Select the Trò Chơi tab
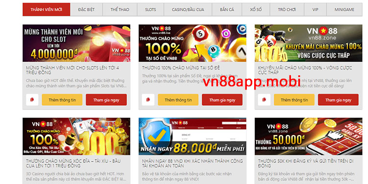 click(x=287, y=10)
